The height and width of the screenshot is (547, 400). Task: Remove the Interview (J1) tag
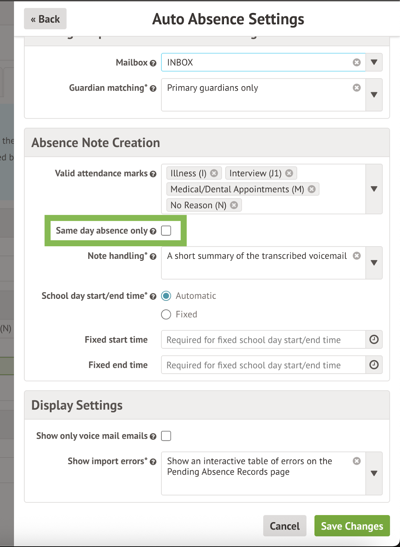(x=289, y=173)
